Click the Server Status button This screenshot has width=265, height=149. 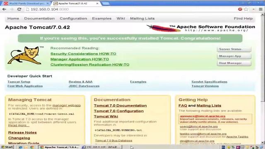[x=234, y=49]
